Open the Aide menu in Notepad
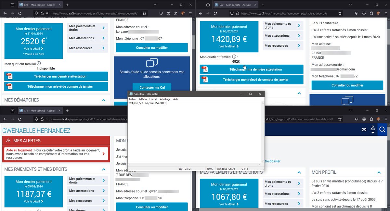The image size is (390, 211). point(176,99)
